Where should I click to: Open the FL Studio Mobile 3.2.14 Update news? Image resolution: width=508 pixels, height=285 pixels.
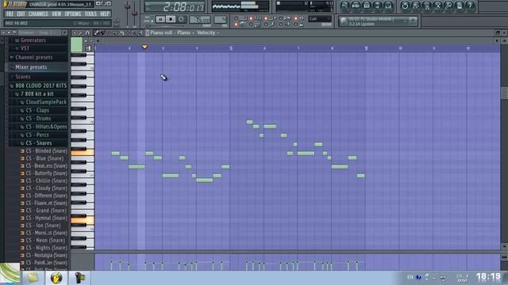click(x=378, y=21)
